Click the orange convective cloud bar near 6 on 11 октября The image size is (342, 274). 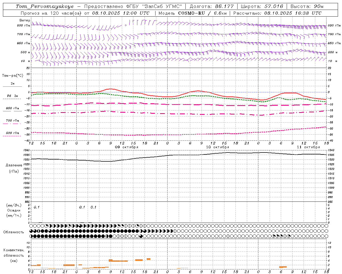283,267
